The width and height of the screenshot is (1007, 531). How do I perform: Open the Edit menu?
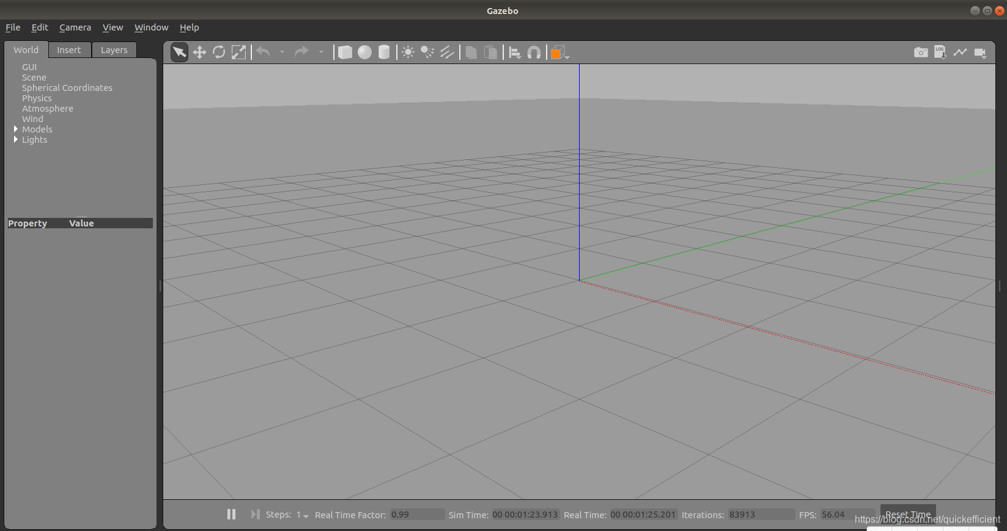[40, 27]
